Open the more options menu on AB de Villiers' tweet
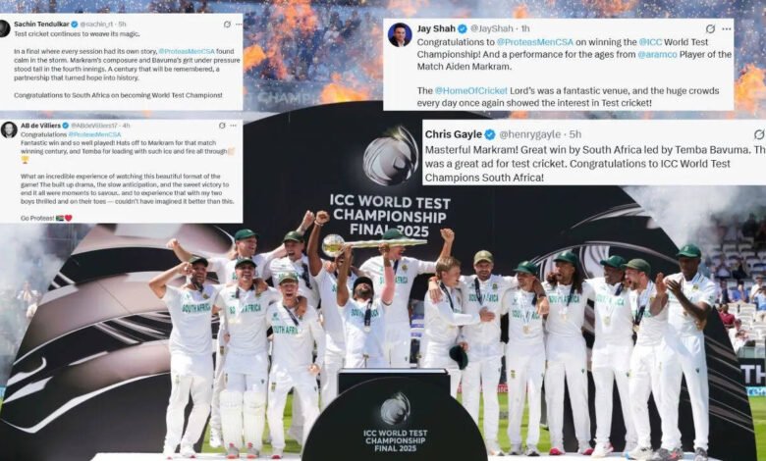 click(233, 126)
